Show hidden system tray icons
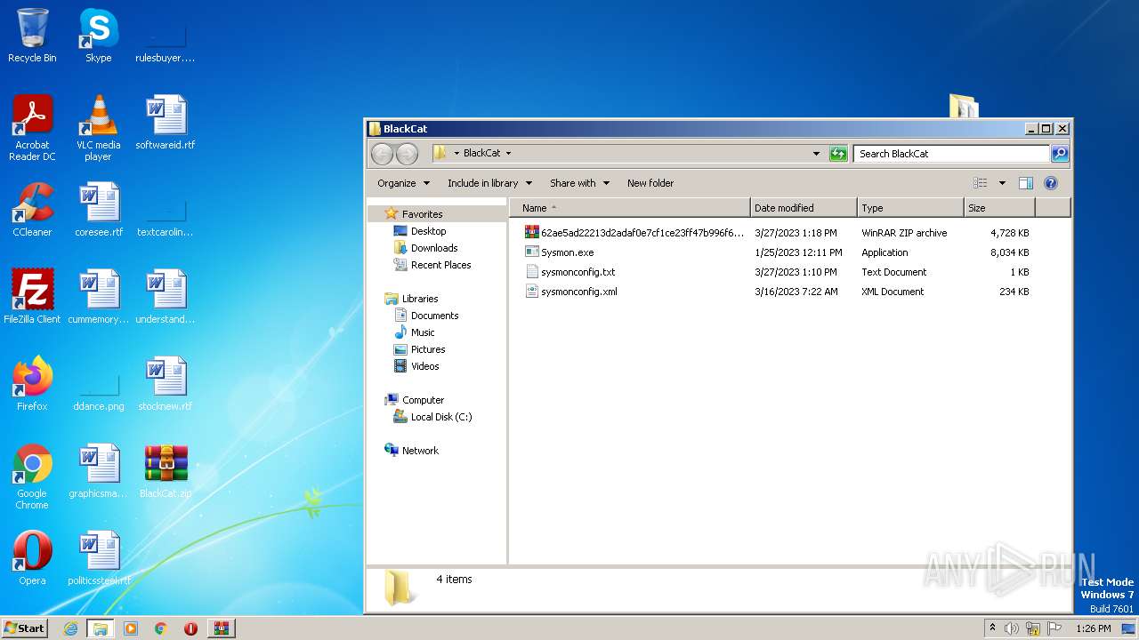 [x=992, y=628]
